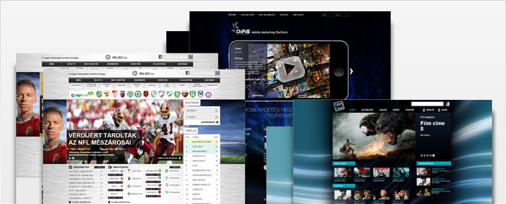Open the DIAS bird logo
The width and height of the screenshot is (506, 204).
click(241, 28)
